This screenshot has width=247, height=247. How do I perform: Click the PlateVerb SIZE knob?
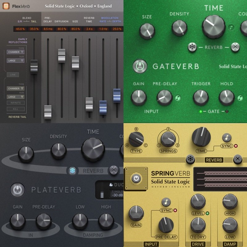pyautogui.click(x=26, y=154)
